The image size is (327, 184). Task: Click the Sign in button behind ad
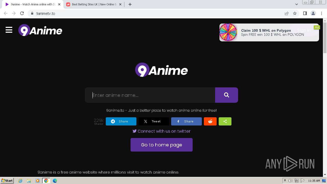(x=304, y=30)
